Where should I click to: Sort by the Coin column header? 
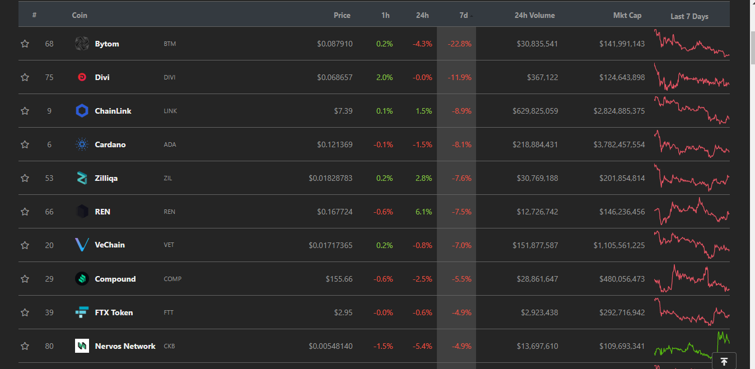pos(80,15)
